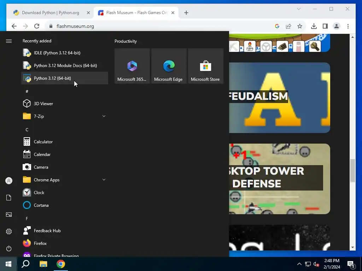The height and width of the screenshot is (271, 362).
Task: Open the Microsoft 365 tile
Action: pyautogui.click(x=132, y=66)
